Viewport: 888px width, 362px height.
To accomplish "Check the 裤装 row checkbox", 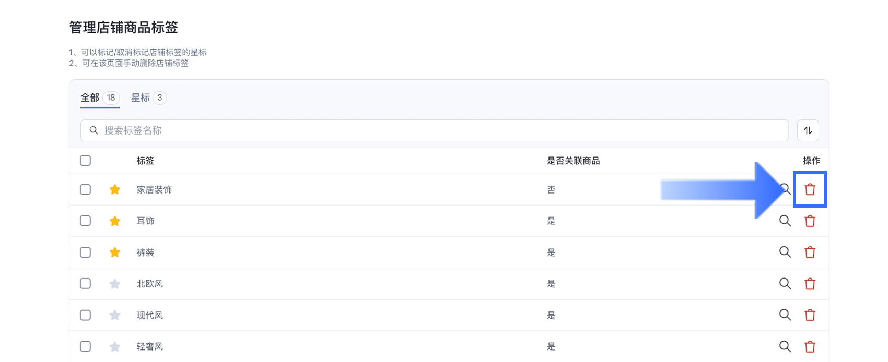I will click(85, 252).
